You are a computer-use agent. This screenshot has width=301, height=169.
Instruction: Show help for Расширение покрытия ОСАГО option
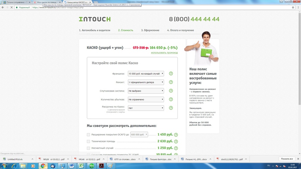tap(176, 135)
